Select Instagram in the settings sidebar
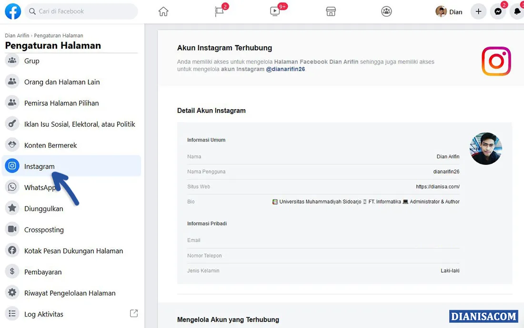This screenshot has width=524, height=328. pos(39,166)
